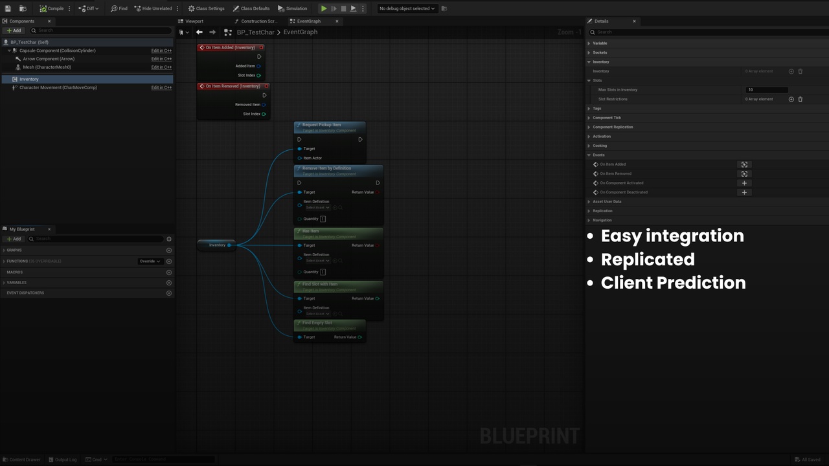This screenshot has height=466, width=829.
Task: Add On Component Activated event binding
Action: [744, 183]
